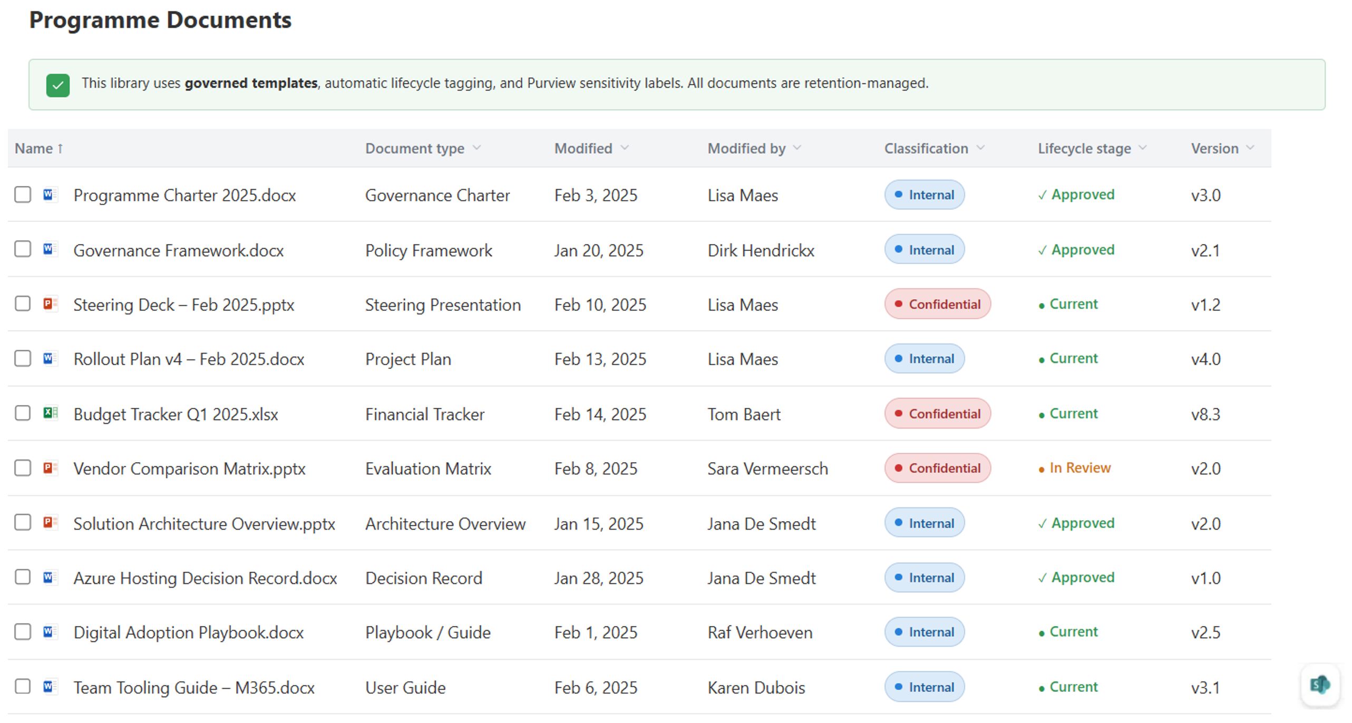Open Lifecycle stage column dropdown arrow
Image resolution: width=1352 pixels, height=723 pixels.
[1143, 148]
